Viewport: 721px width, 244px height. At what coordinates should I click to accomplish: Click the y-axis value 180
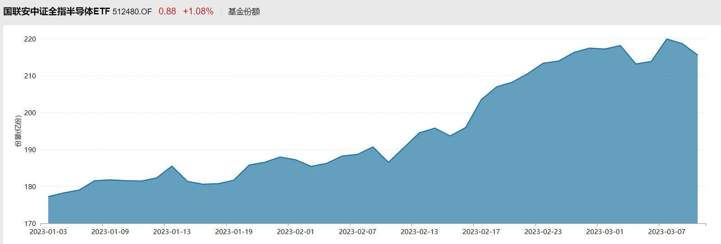coord(30,187)
